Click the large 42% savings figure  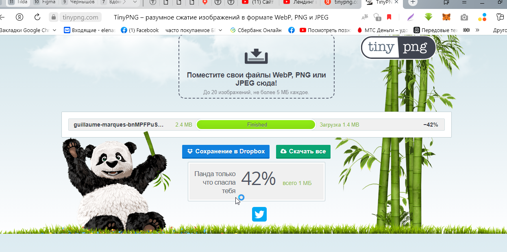click(x=259, y=179)
